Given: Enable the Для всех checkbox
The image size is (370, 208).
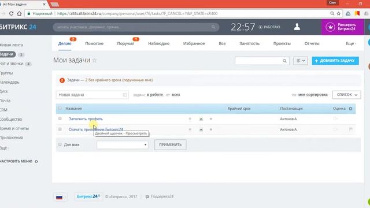Looking at the screenshot, I should click(x=60, y=144).
